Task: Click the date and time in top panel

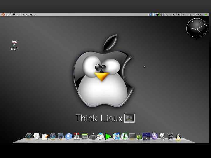Action: tap(174, 15)
